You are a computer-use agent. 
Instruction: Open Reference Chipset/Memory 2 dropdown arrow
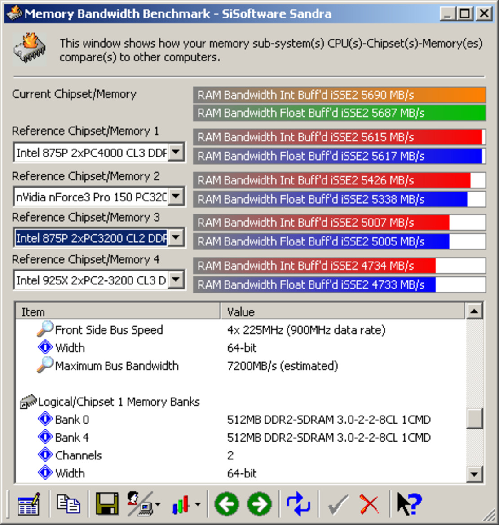tap(176, 197)
